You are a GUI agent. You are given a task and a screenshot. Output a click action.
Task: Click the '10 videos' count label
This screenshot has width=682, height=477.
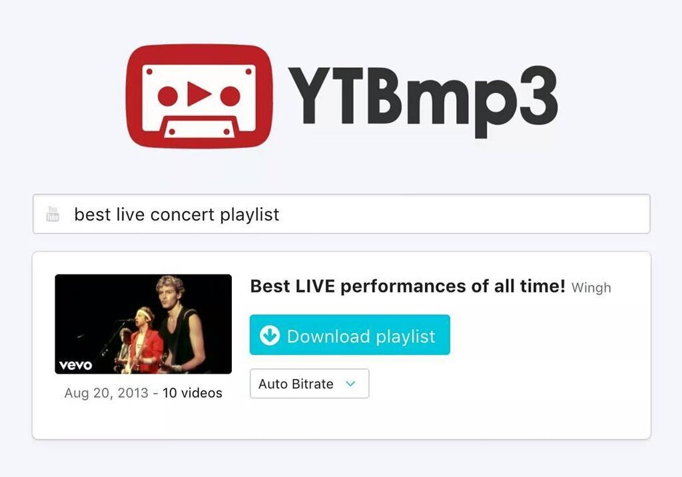click(192, 393)
